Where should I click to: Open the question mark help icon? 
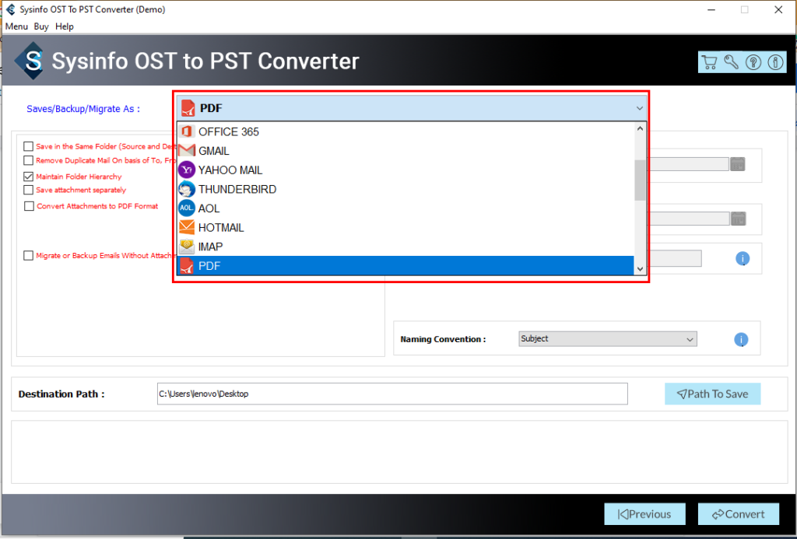point(753,62)
